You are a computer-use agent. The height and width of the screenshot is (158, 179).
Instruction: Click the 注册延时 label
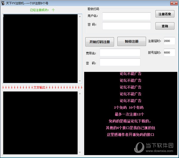(x=155, y=41)
